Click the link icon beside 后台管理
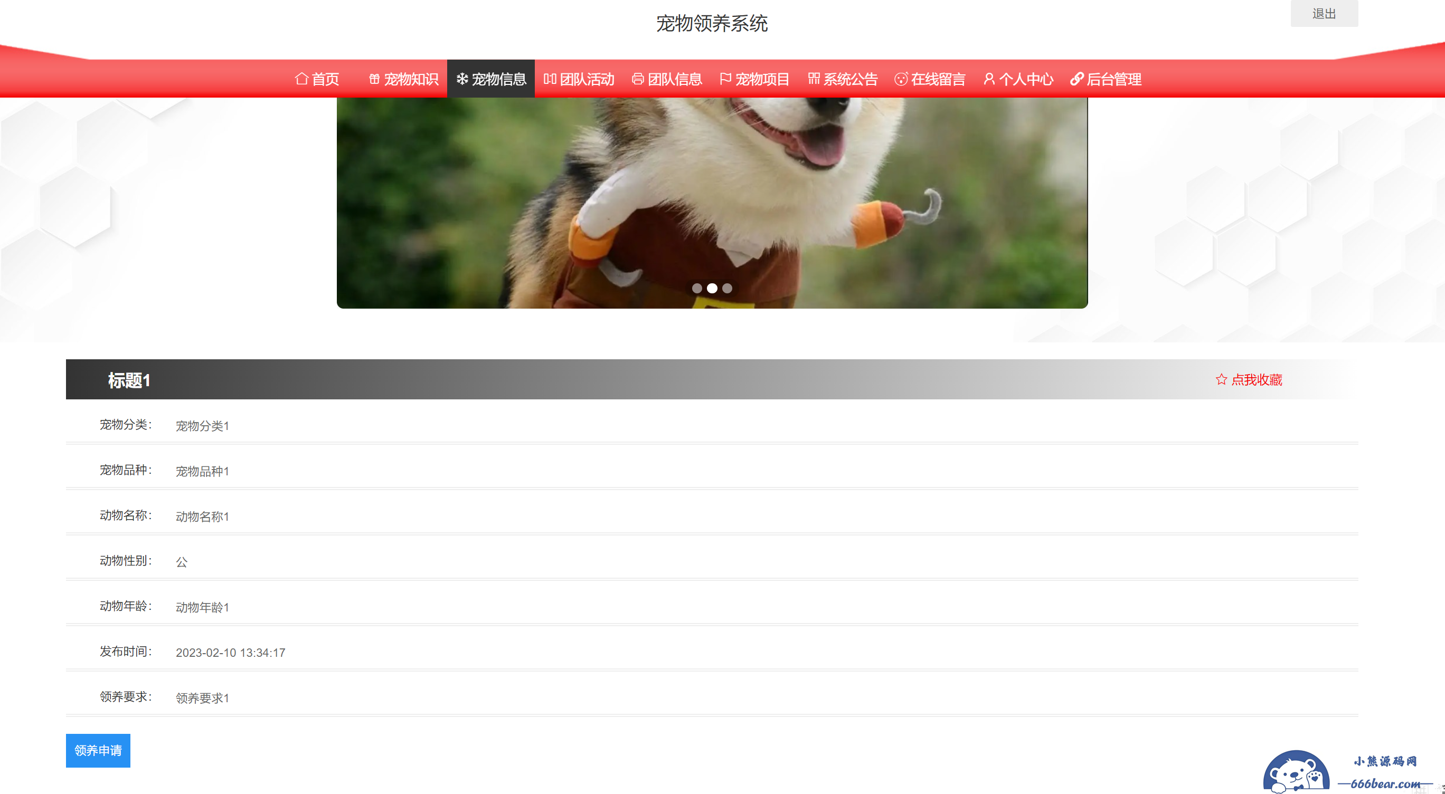Image resolution: width=1445 pixels, height=794 pixels. click(x=1076, y=79)
